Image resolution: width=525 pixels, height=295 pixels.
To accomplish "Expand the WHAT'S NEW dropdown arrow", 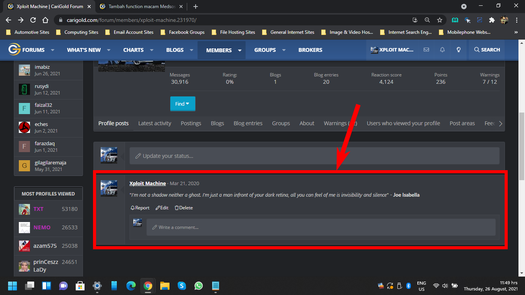I will tap(109, 50).
